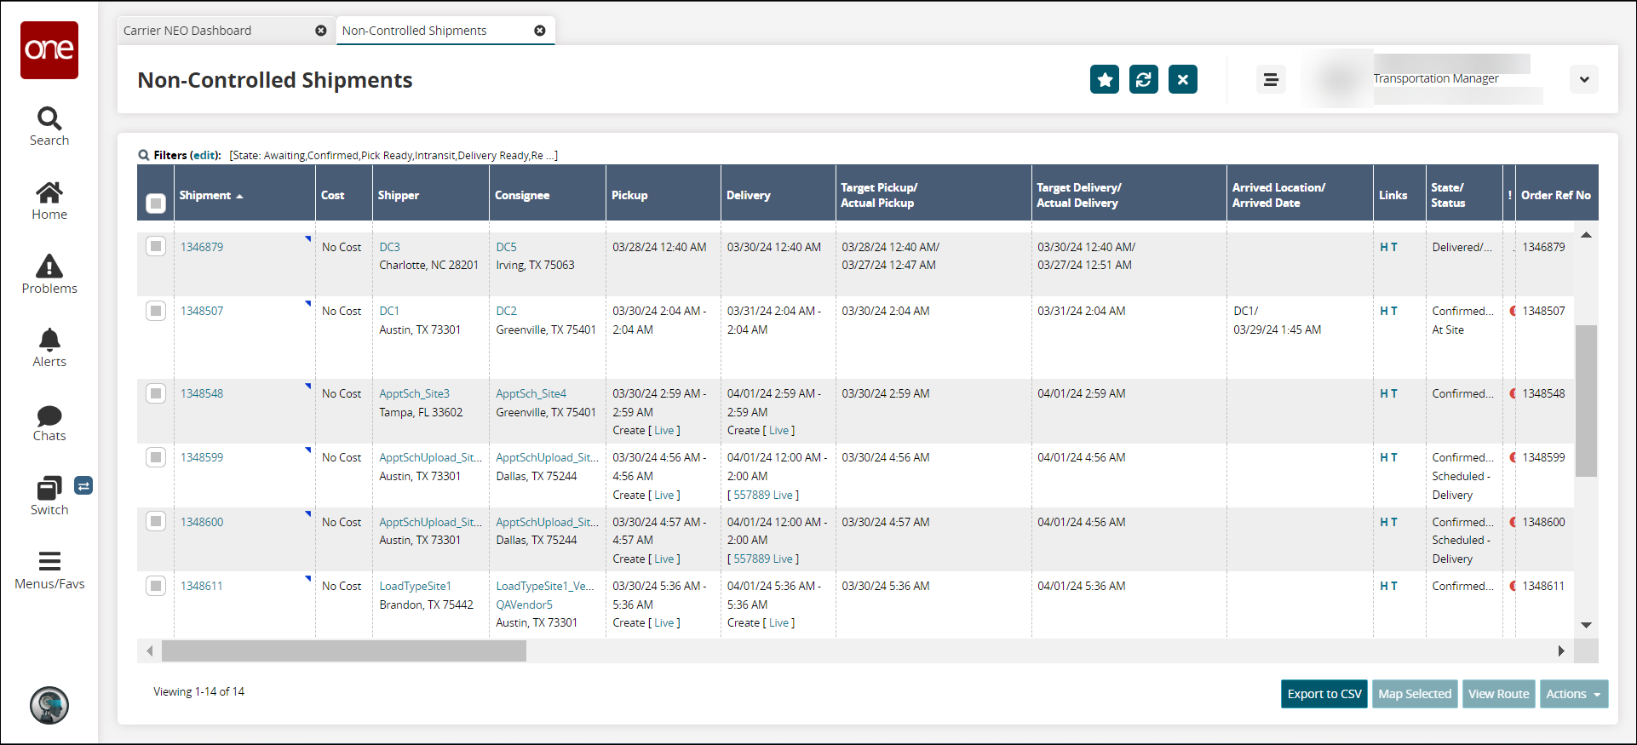Click the scroll down arrow of table

pos(1586,625)
